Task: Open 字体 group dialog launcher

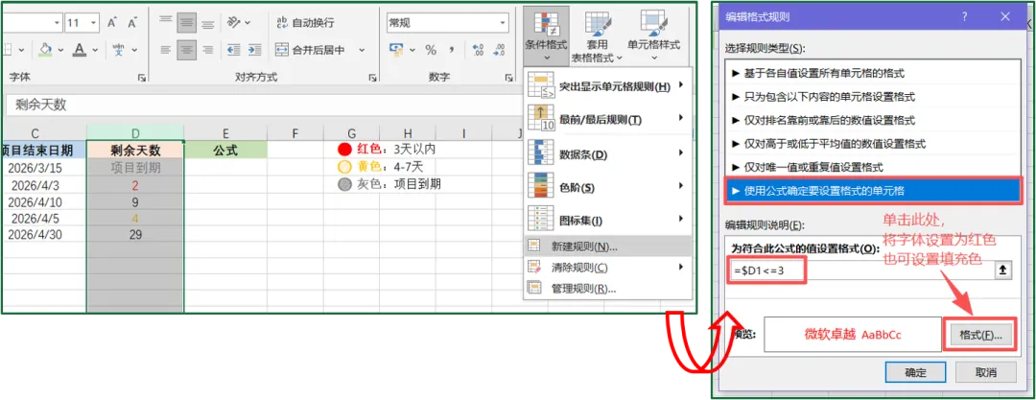Action: (141, 78)
